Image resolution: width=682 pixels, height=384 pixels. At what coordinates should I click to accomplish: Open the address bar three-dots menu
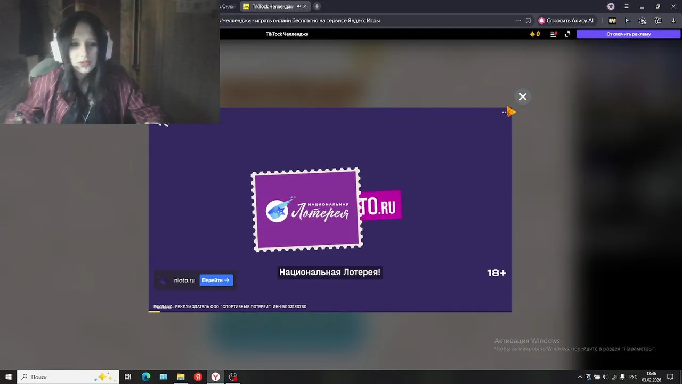(x=518, y=20)
